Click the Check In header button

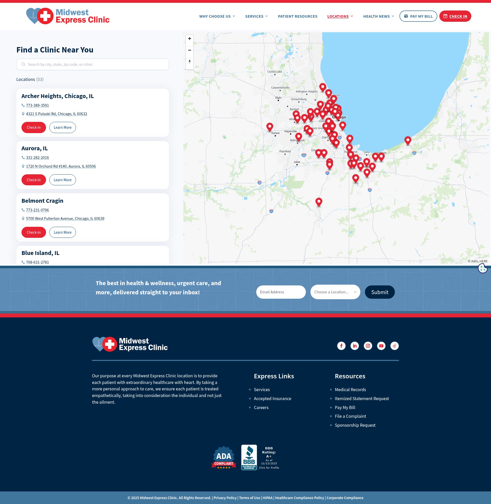pyautogui.click(x=455, y=16)
